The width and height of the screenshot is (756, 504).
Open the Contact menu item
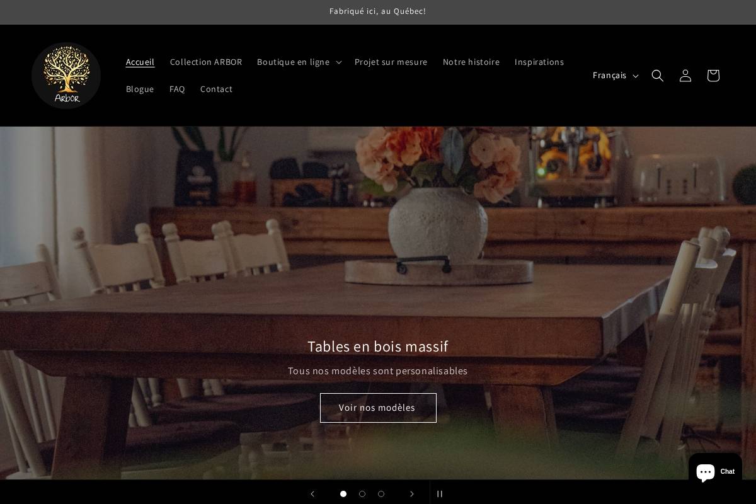click(x=216, y=89)
